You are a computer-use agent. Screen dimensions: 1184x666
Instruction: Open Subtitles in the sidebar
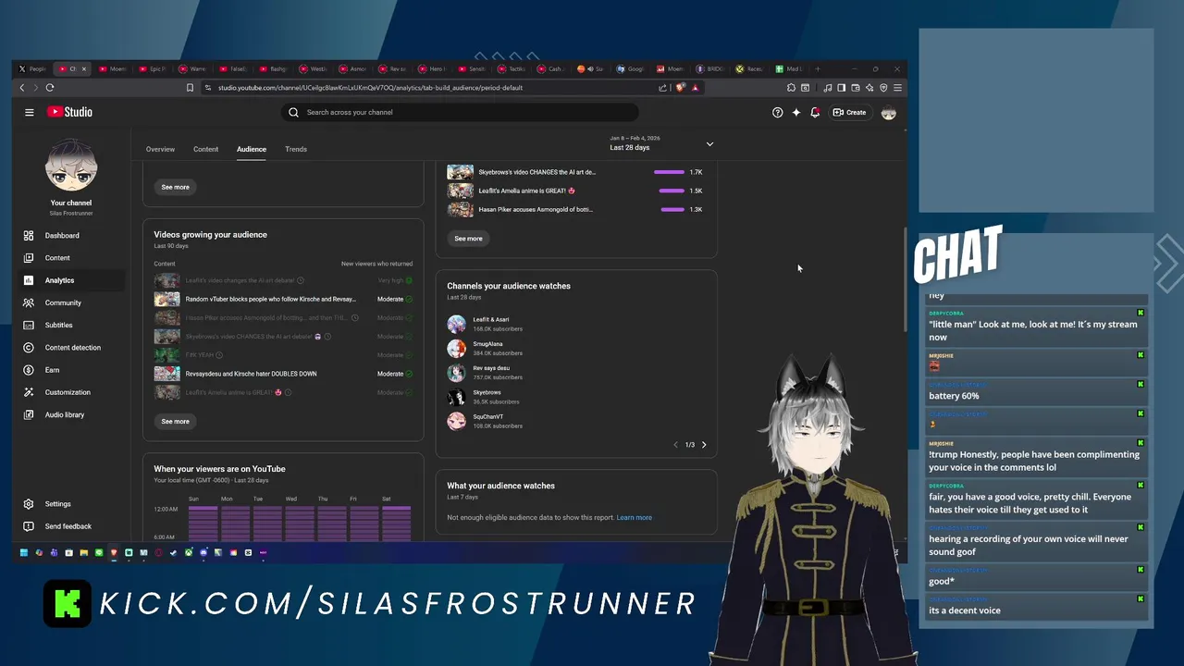[x=71, y=325]
